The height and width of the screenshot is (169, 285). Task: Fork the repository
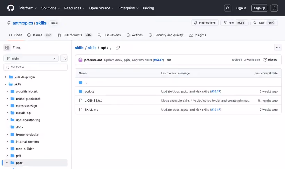click(234, 23)
